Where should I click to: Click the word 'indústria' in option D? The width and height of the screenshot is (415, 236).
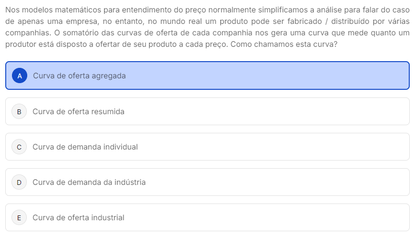tap(130, 182)
